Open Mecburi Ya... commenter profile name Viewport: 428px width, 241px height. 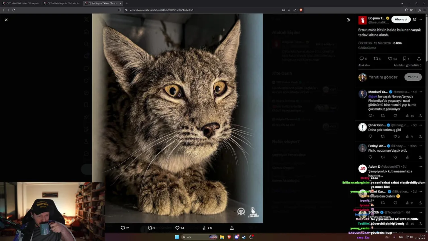point(378,92)
